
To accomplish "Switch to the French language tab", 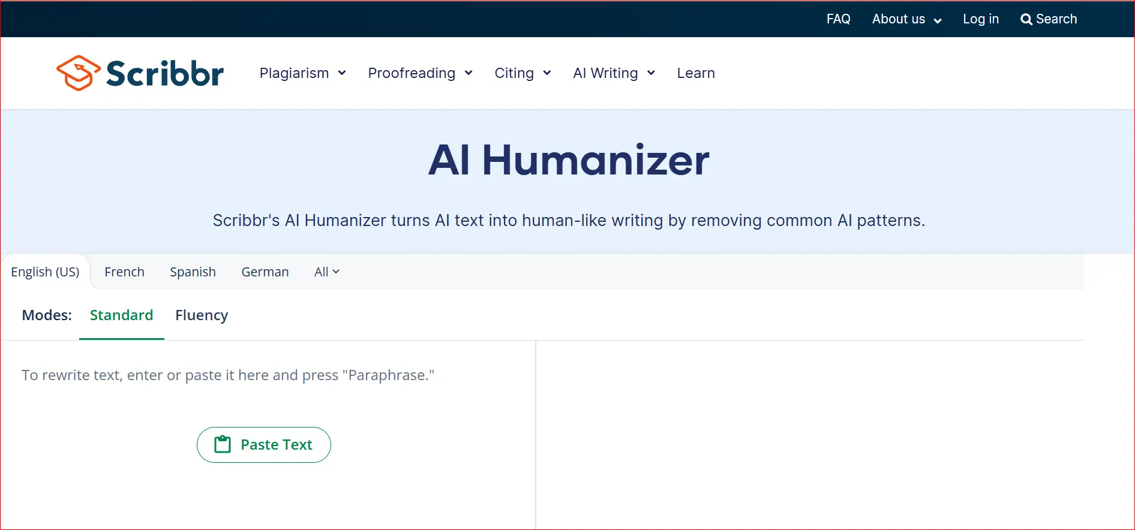I will click(x=124, y=272).
